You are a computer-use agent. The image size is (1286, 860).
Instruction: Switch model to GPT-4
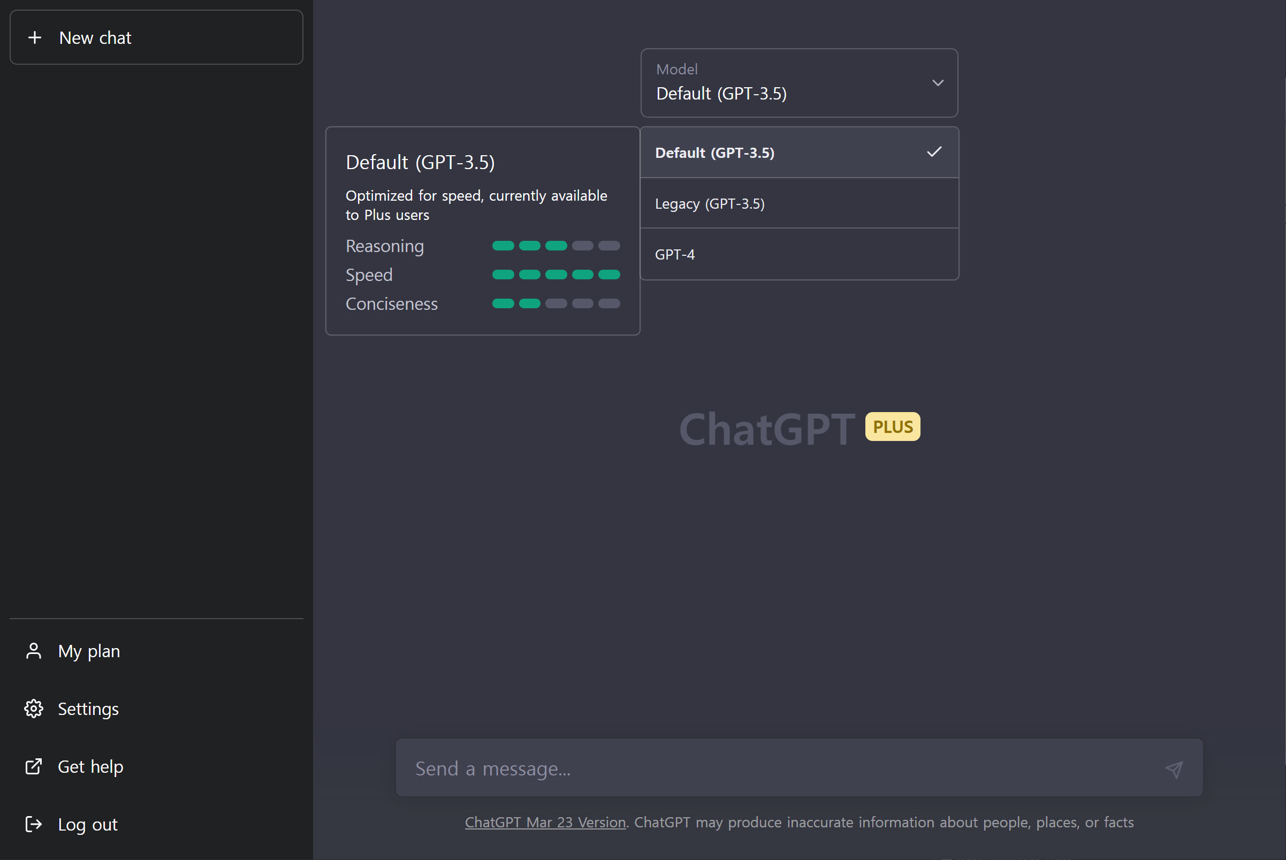[x=675, y=255]
